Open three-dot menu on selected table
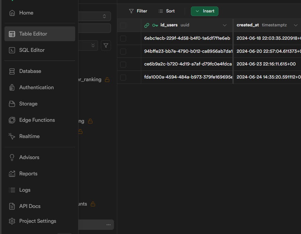301x234 pixels. tap(108, 225)
